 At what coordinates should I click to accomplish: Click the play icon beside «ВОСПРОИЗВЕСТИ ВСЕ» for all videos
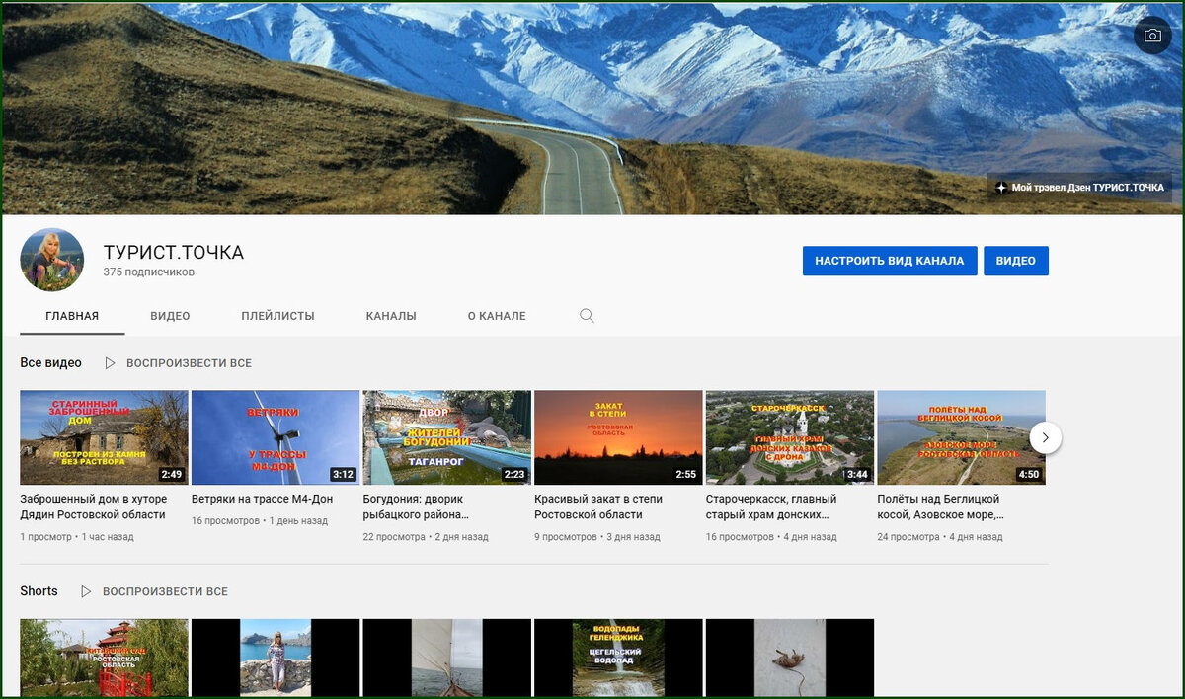[x=109, y=363]
